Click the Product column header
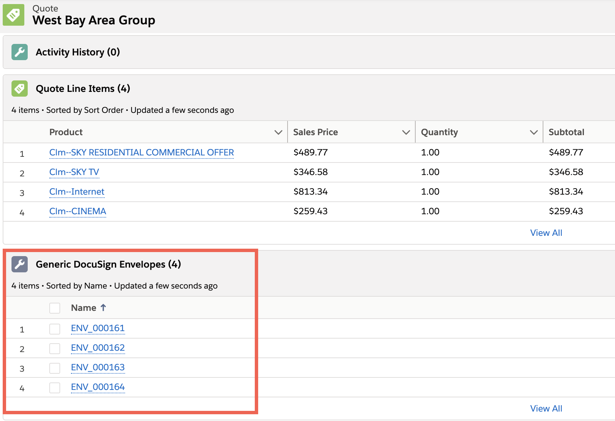Viewport: 615px width, 421px height. click(x=66, y=132)
